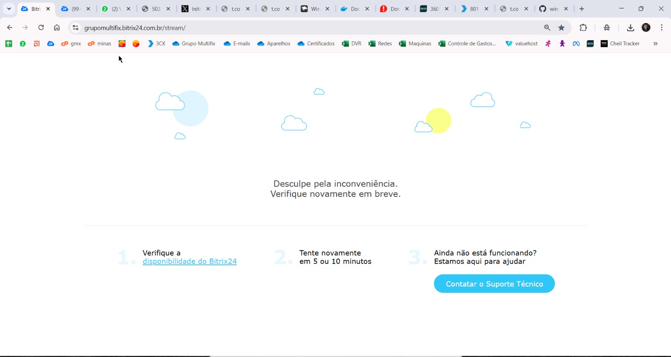Expand the tab search dropdown arrow

click(9, 9)
